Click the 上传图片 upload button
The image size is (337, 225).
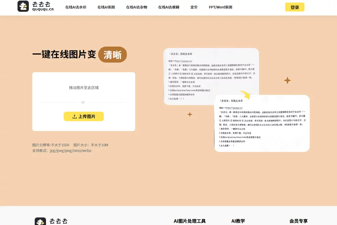(84, 116)
